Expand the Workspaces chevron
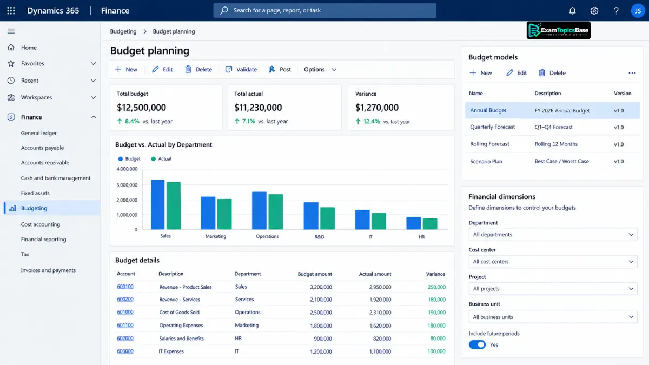Screen dimensions: 649x365 point(93,97)
